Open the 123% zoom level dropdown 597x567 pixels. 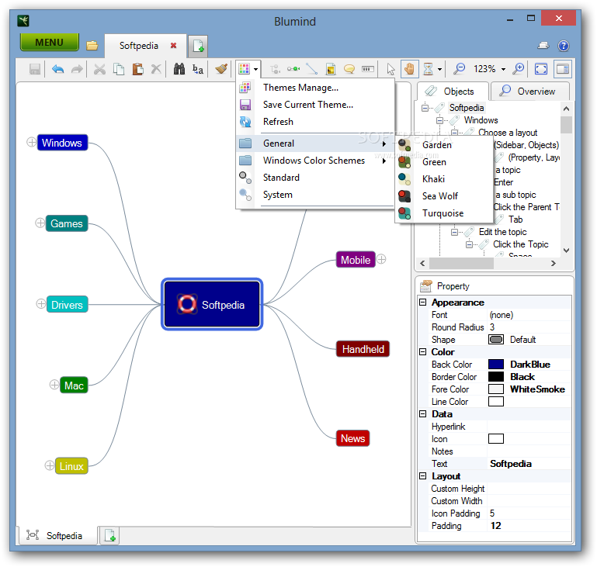pos(503,69)
